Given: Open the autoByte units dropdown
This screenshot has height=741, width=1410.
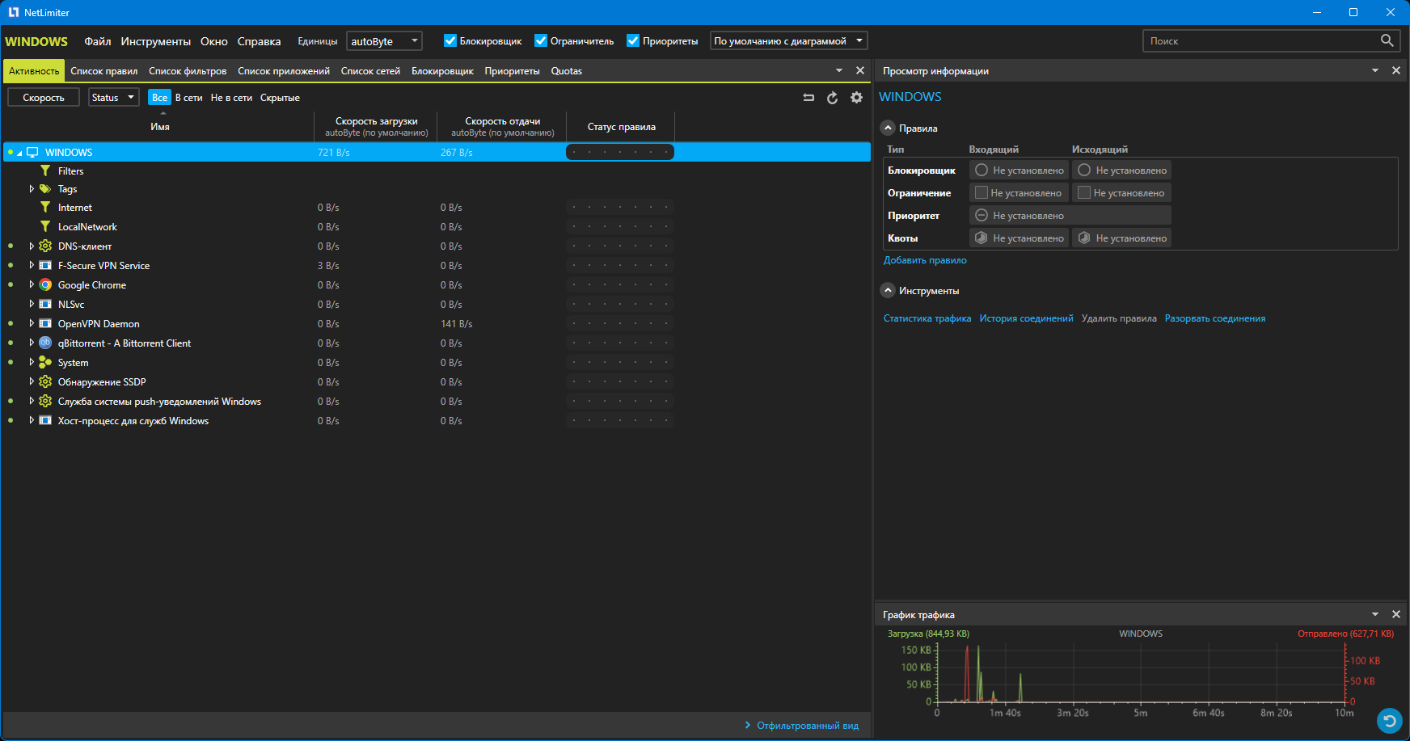Looking at the screenshot, I should point(384,41).
